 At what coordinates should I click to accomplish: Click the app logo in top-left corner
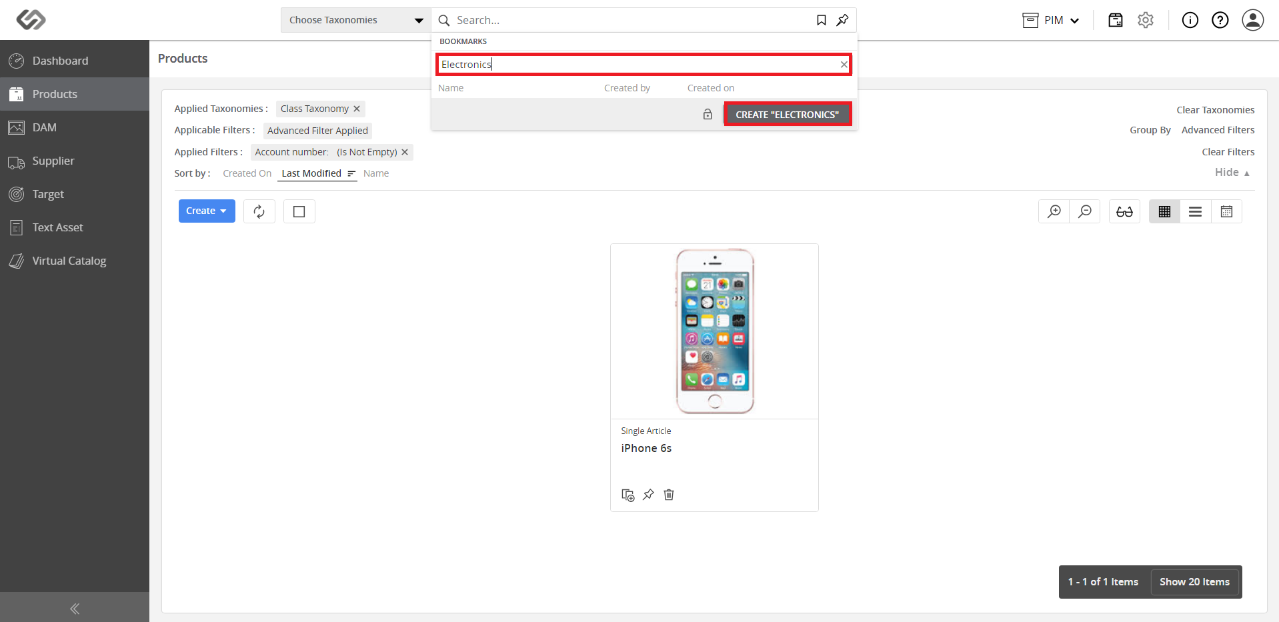tap(31, 20)
